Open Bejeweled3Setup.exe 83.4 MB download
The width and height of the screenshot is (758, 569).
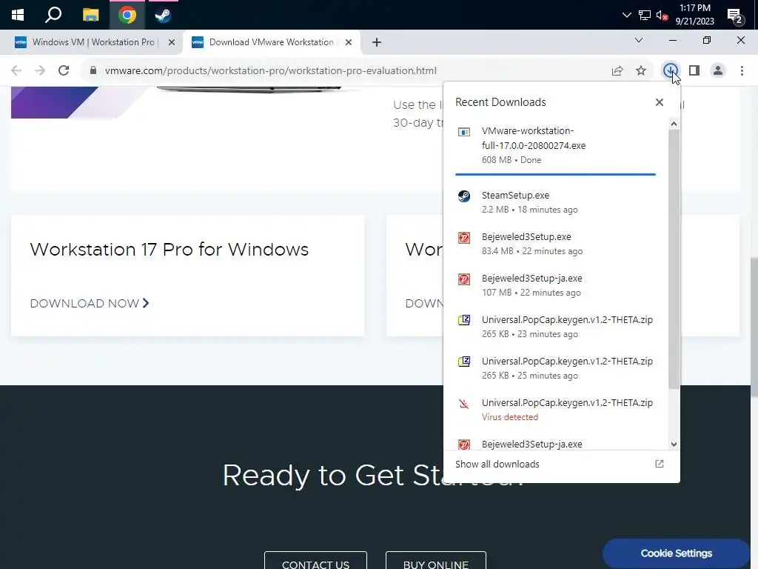[x=555, y=243]
